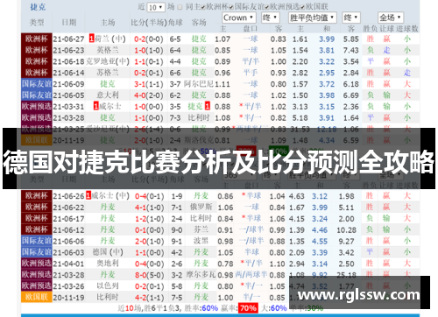Open the 0-2 score of 荷兰 vs 捷克

tap(140, 39)
